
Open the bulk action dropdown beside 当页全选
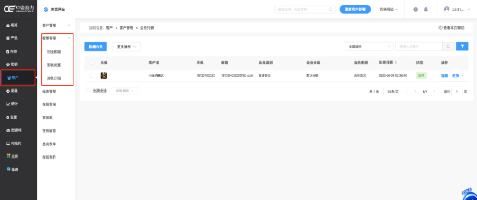coord(125,91)
